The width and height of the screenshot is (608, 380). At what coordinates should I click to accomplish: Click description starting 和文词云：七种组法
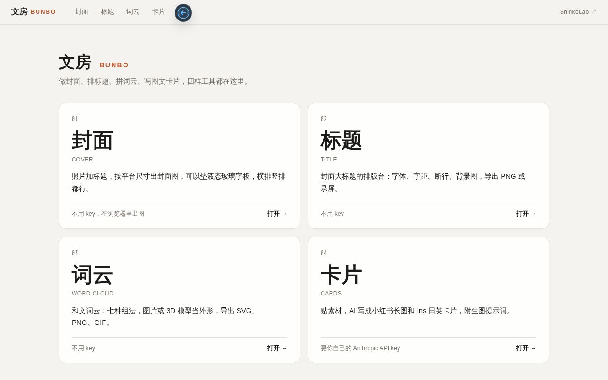pyautogui.click(x=165, y=316)
